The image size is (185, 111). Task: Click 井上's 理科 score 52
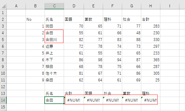click(x=112, y=53)
